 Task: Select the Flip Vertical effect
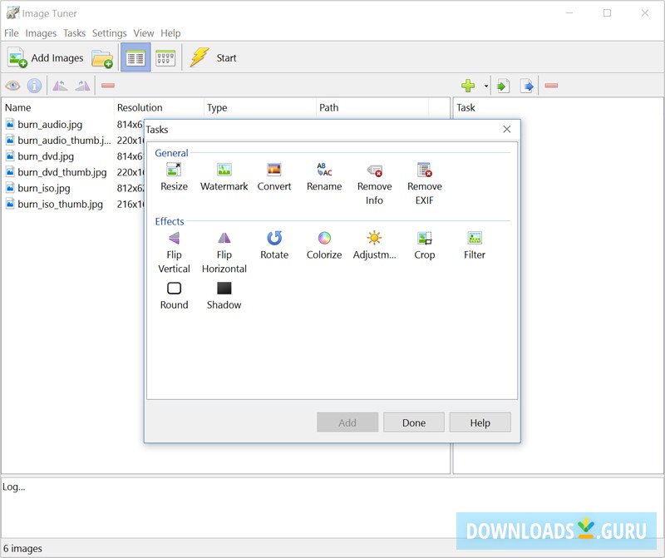174,253
